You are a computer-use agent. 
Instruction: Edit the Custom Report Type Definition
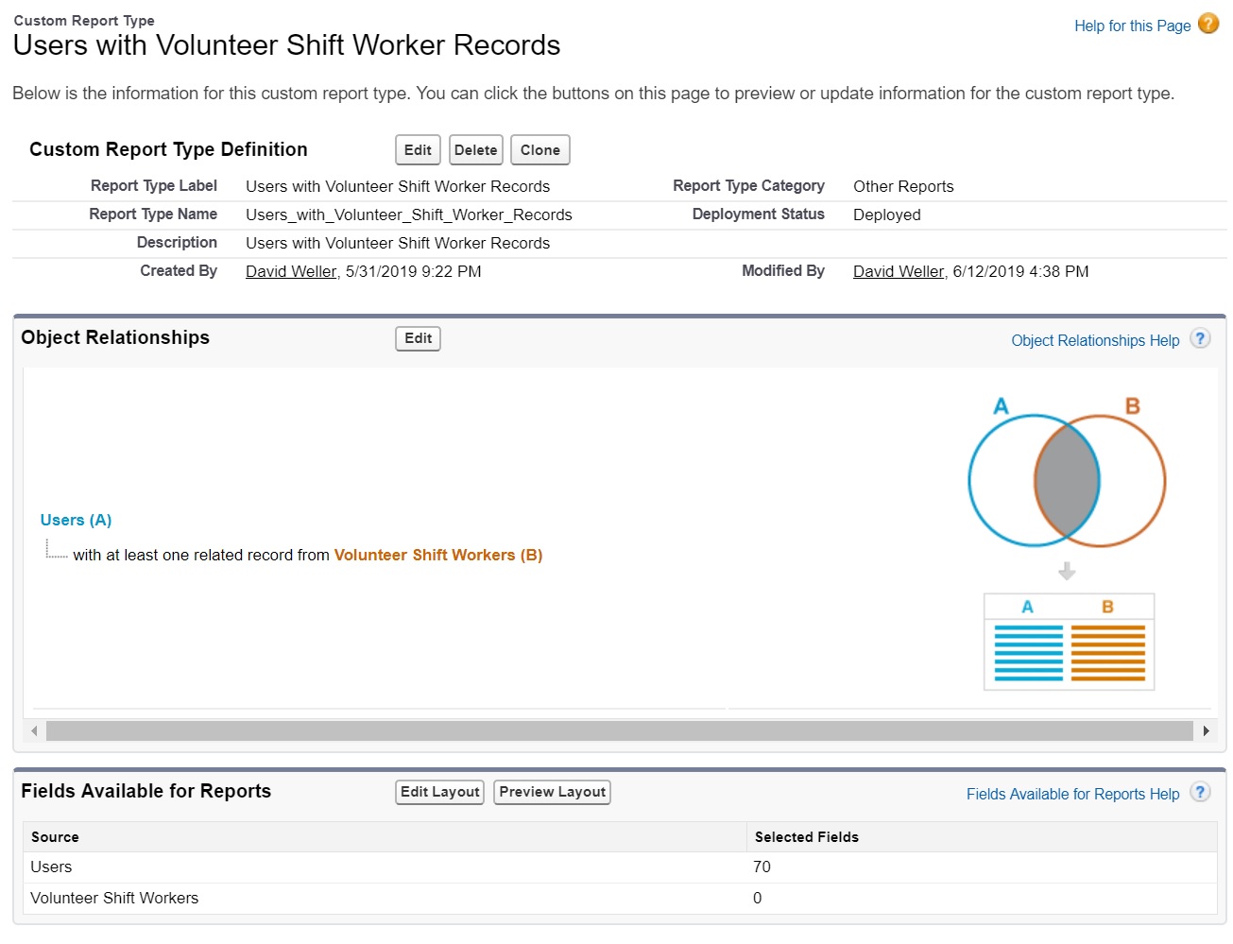[418, 150]
